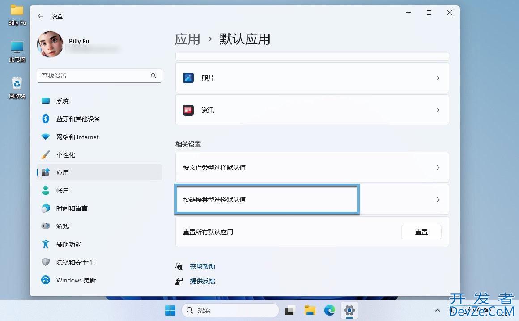The width and height of the screenshot is (519, 321).
Task: Select the Billy Fu desktop folder
Action: pos(17,16)
